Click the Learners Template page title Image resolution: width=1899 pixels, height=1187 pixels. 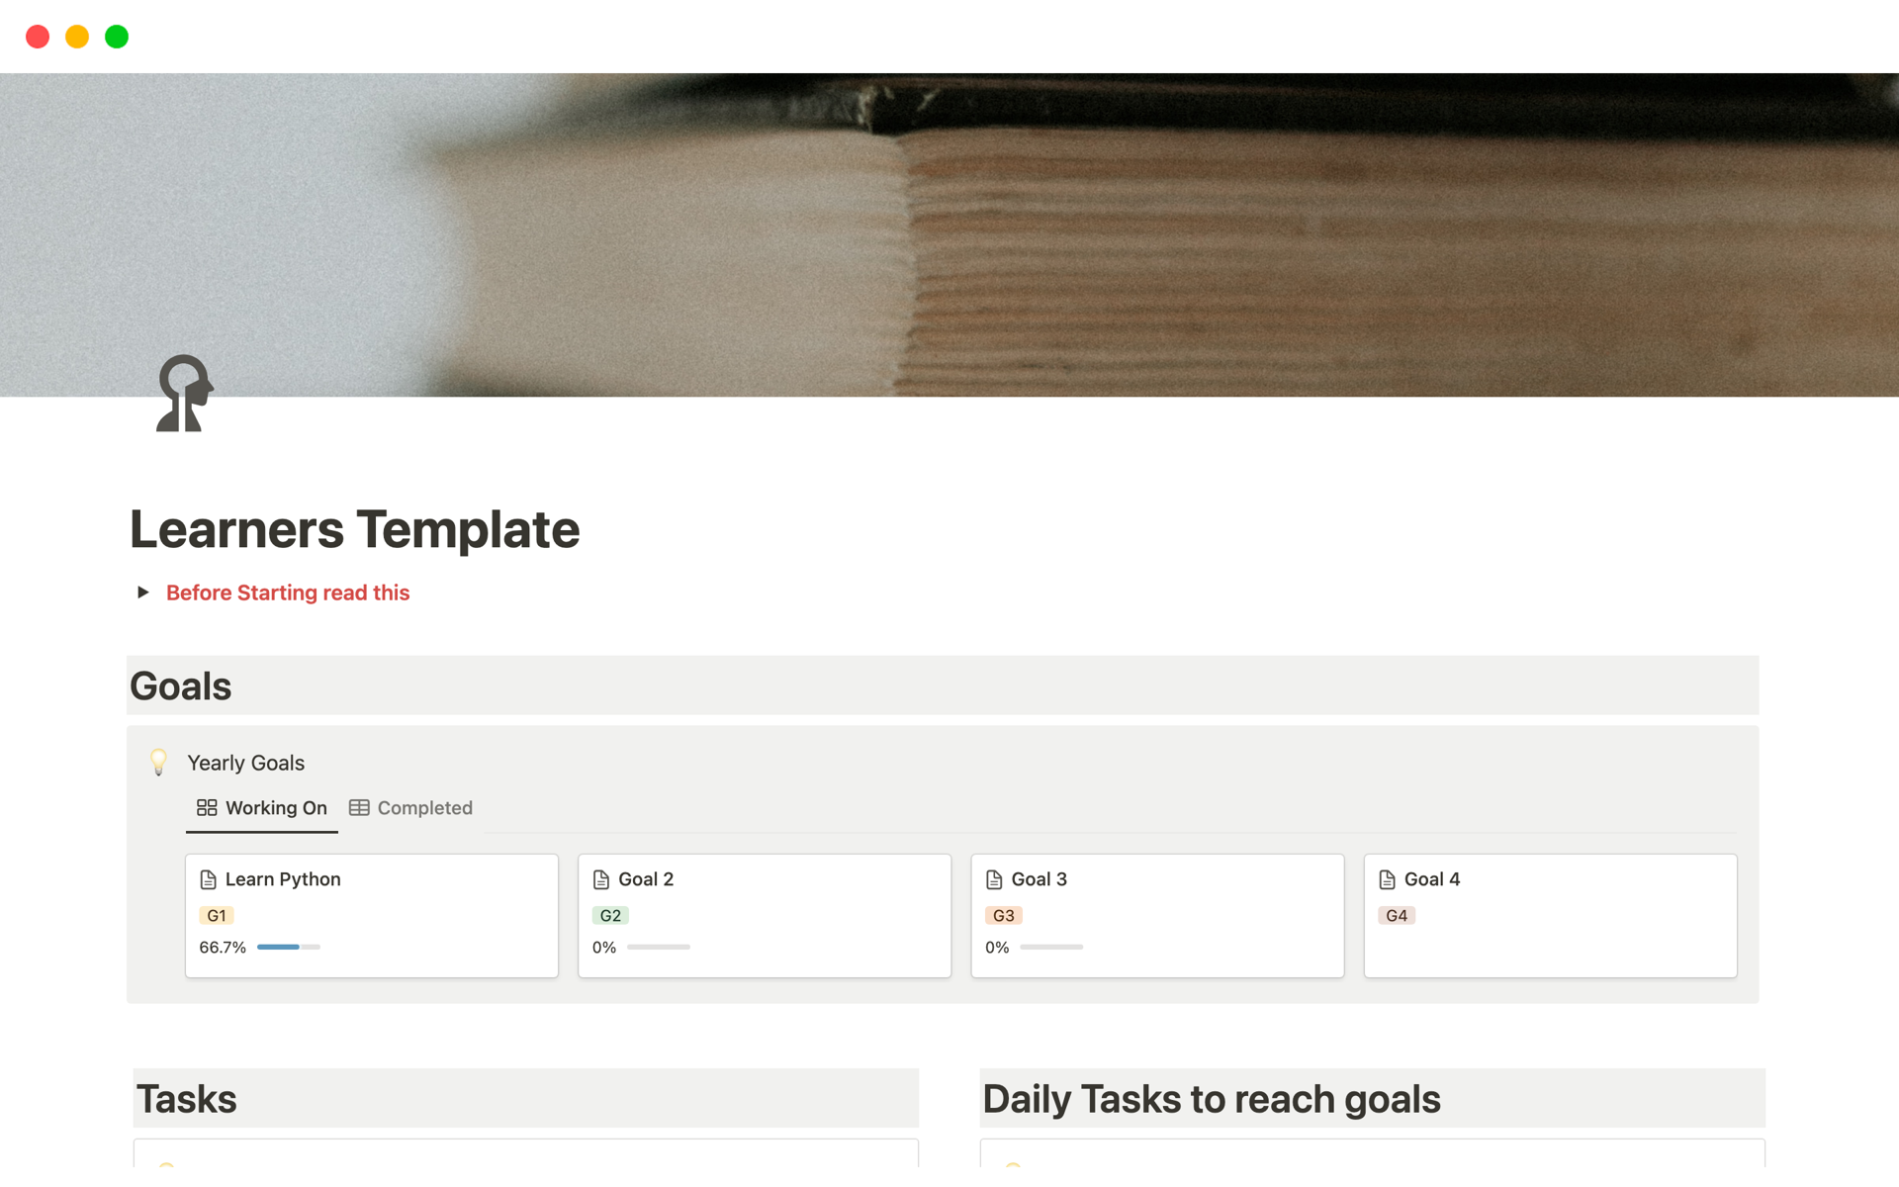pos(354,529)
